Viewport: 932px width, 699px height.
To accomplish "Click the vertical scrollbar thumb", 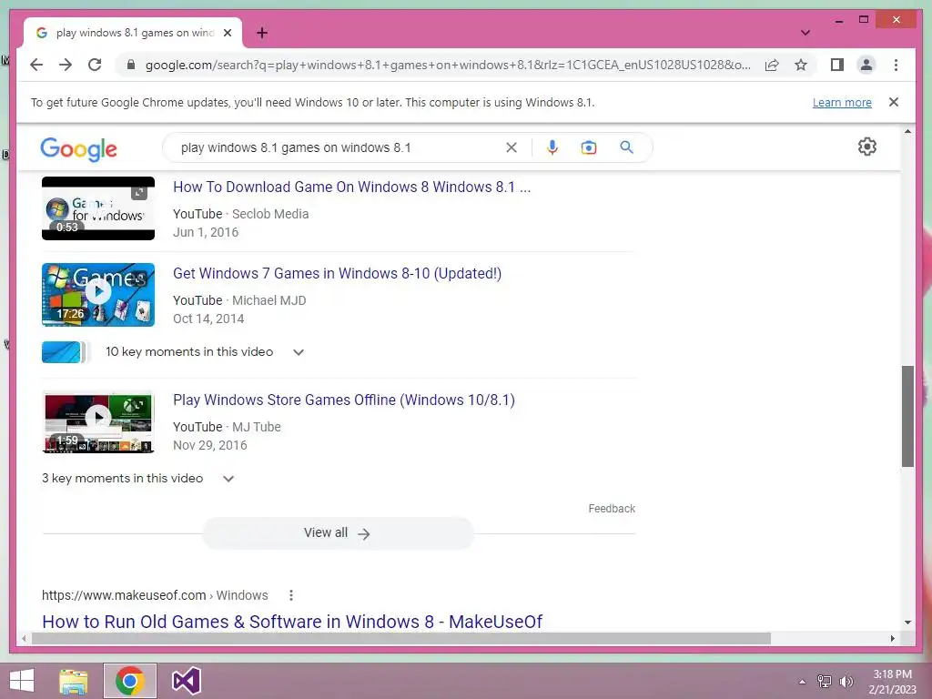I will (907, 416).
